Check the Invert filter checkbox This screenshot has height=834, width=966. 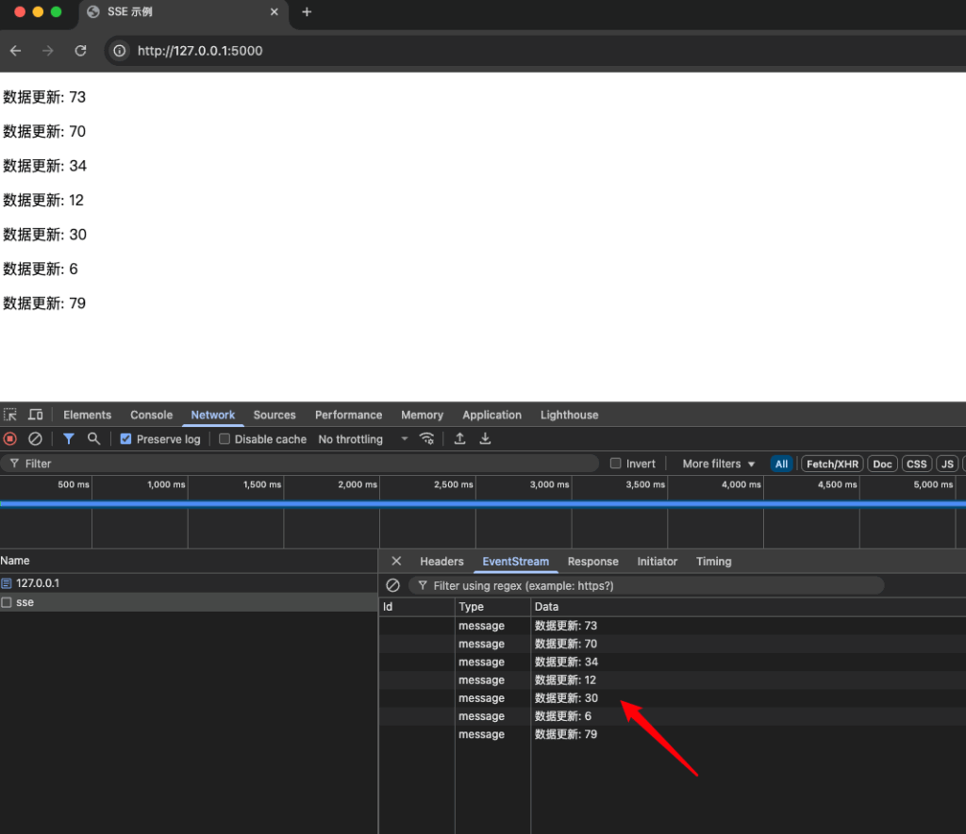click(x=615, y=464)
